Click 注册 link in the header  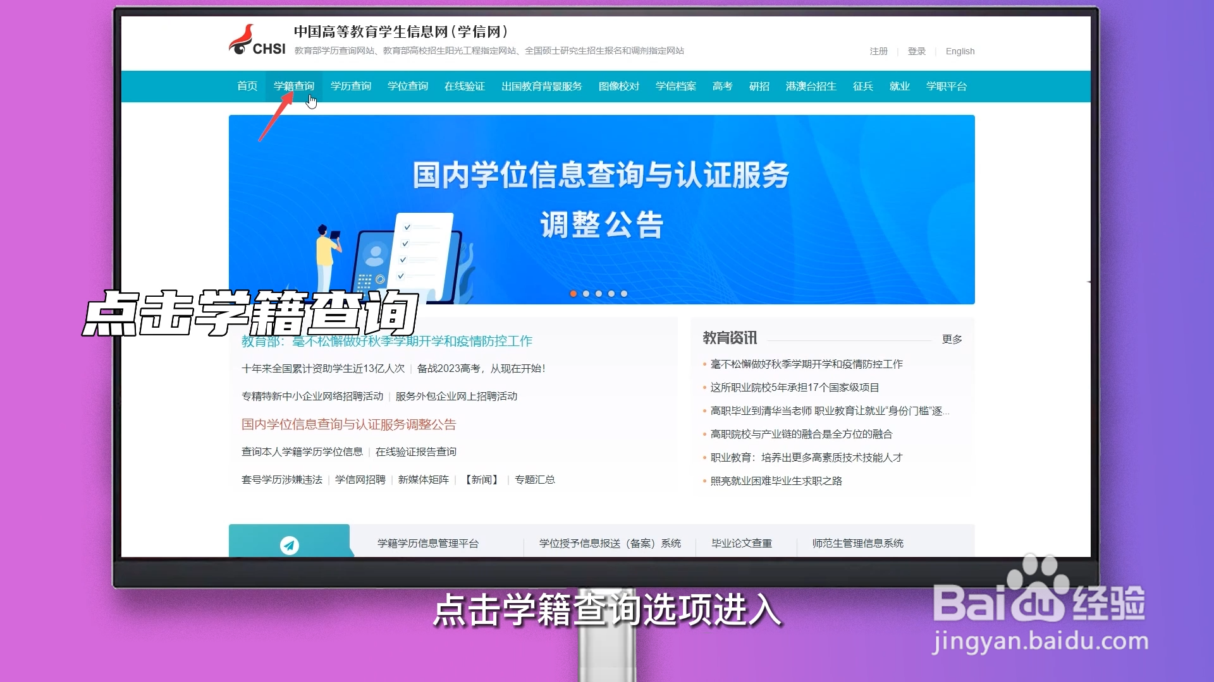pyautogui.click(x=878, y=51)
